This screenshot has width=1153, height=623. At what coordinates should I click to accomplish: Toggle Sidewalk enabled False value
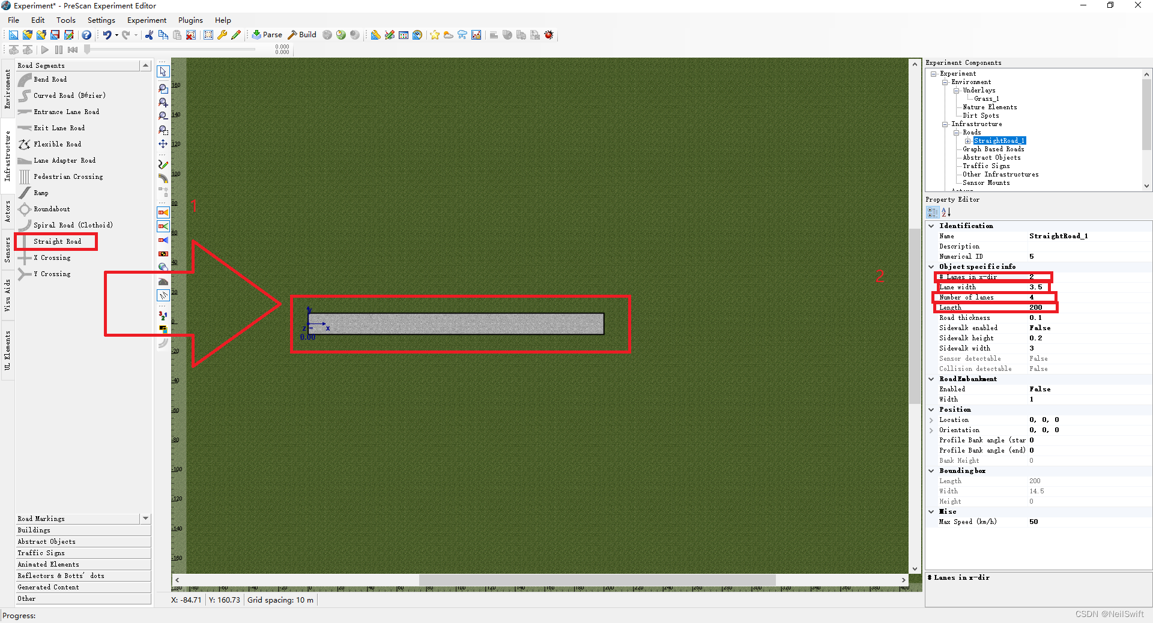click(1040, 328)
